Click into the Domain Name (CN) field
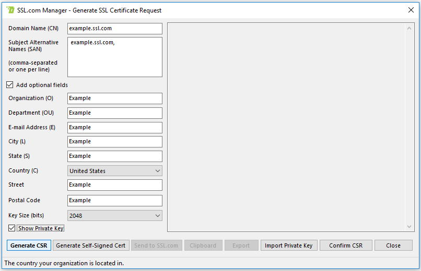 pos(115,29)
